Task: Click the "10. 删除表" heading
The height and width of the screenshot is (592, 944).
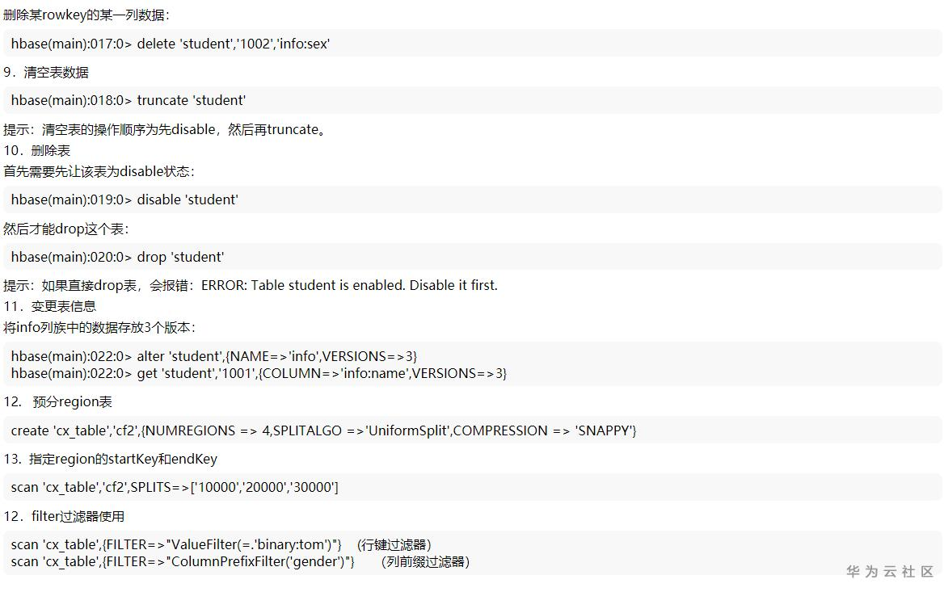Action: coord(37,150)
